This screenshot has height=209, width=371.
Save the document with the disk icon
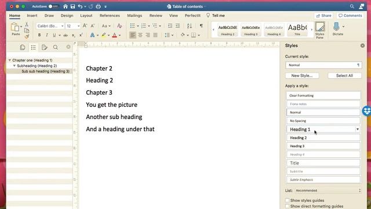pyautogui.click(x=72, y=6)
